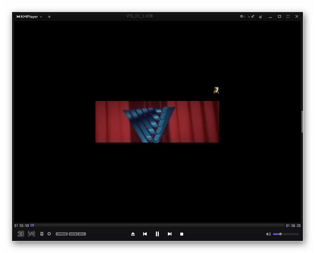
Task: Click the lightning bolt quick-action icon
Action: [49, 16]
